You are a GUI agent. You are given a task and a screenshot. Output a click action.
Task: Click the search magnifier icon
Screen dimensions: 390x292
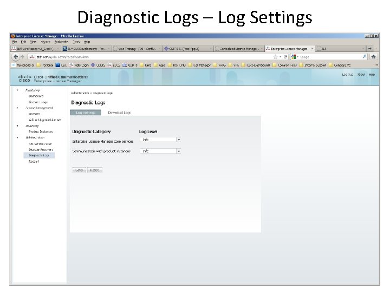365,57
